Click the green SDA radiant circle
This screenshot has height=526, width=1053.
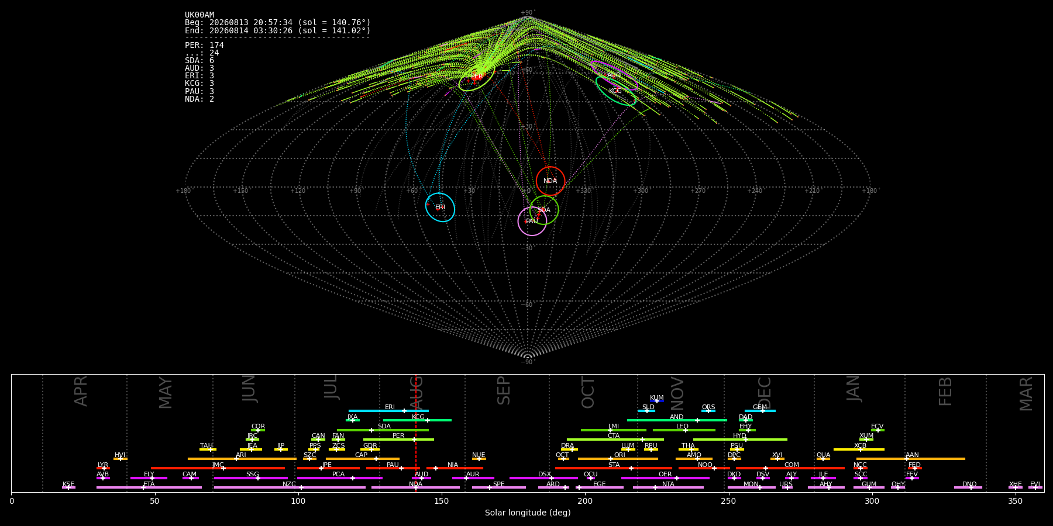tap(544, 210)
